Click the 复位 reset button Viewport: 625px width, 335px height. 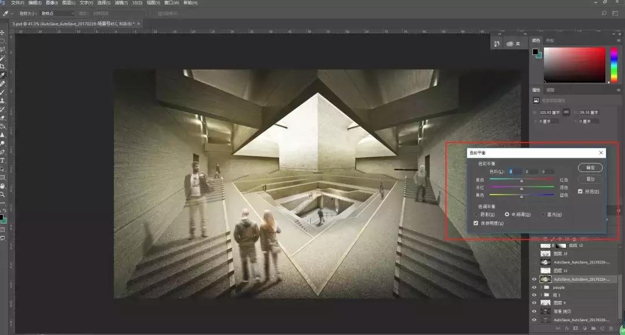(x=590, y=179)
